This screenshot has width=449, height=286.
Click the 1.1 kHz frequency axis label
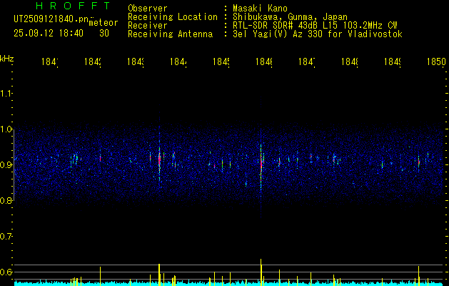6,93
